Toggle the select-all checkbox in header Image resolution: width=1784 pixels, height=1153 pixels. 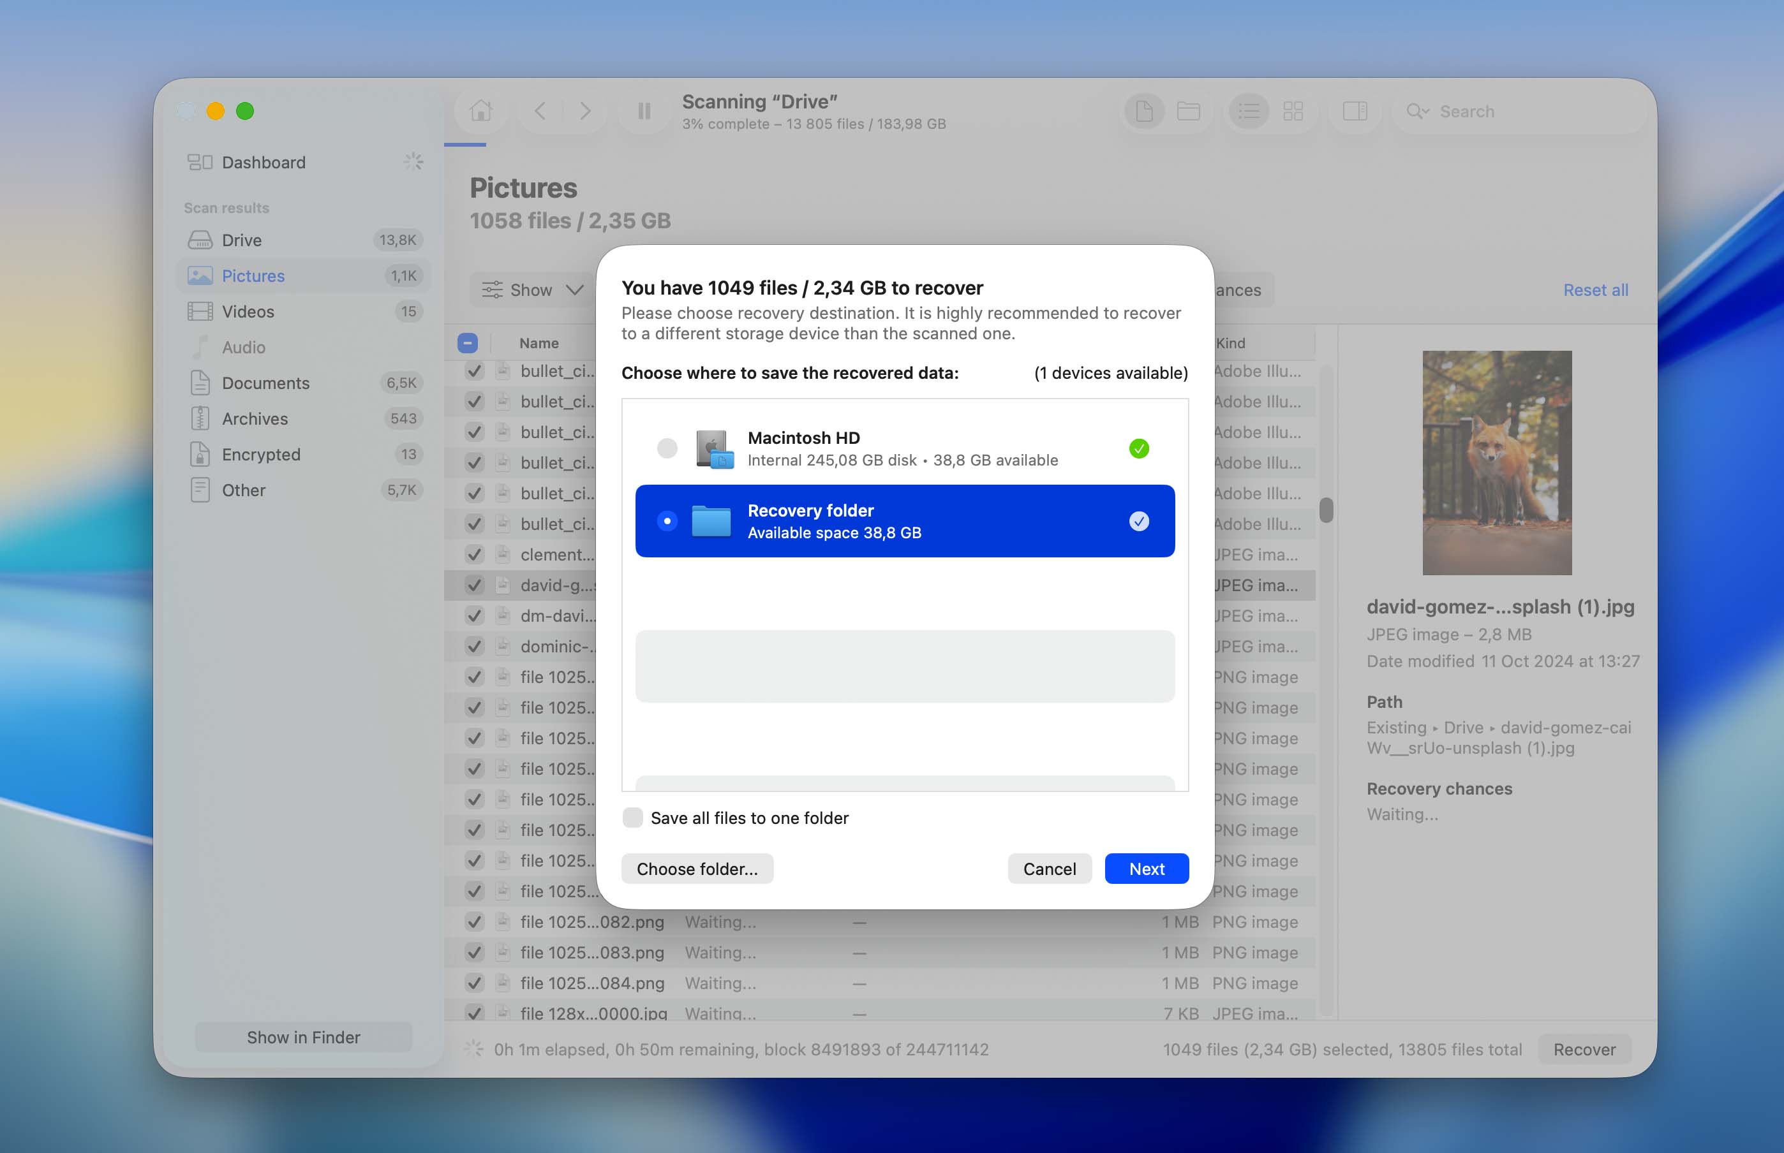tap(467, 343)
